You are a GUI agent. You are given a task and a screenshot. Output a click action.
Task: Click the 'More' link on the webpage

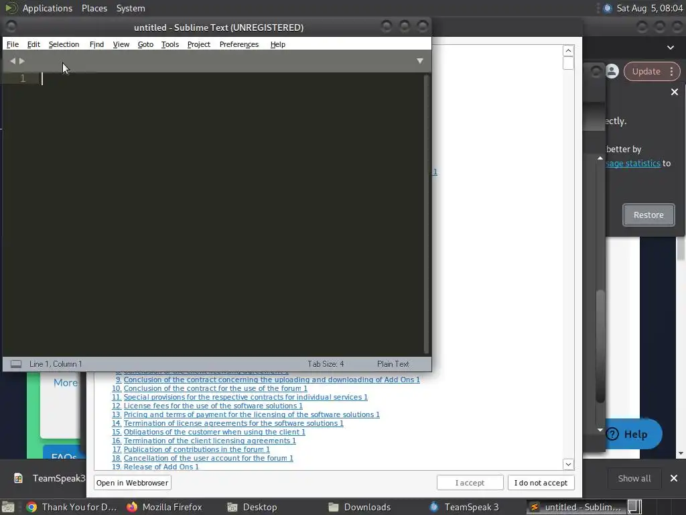pyautogui.click(x=66, y=383)
